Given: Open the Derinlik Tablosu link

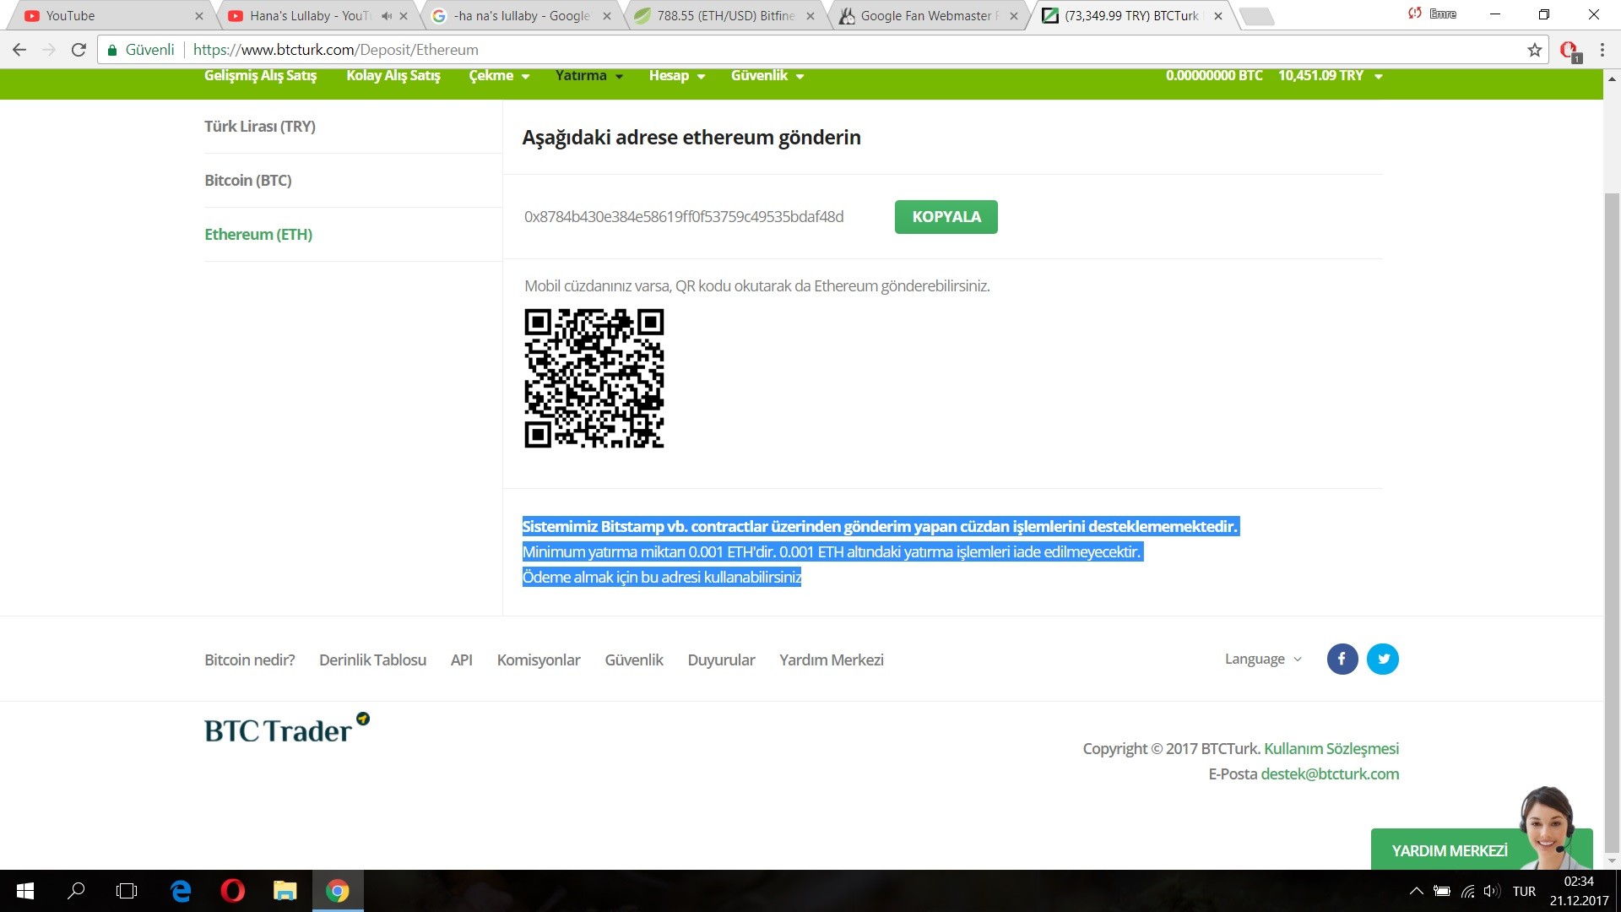Looking at the screenshot, I should (372, 660).
